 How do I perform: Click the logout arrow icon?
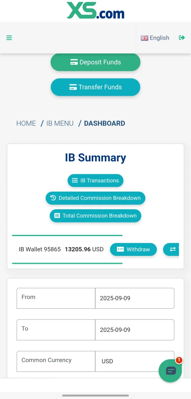pos(182,38)
